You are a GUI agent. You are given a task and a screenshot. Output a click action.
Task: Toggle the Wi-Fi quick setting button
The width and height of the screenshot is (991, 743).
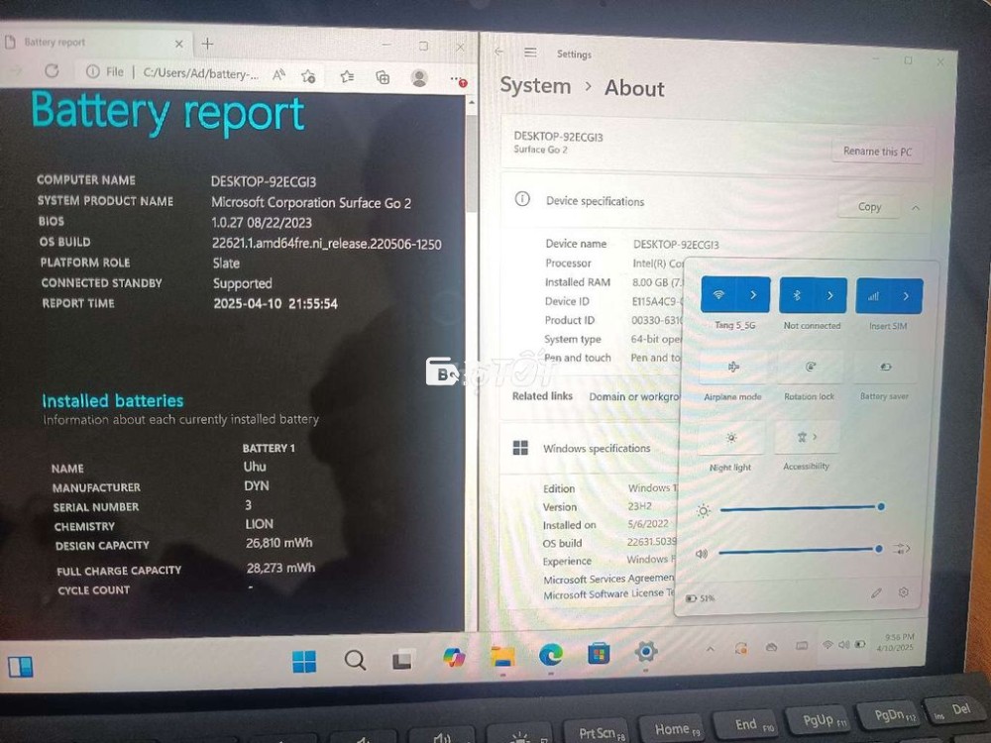click(718, 294)
